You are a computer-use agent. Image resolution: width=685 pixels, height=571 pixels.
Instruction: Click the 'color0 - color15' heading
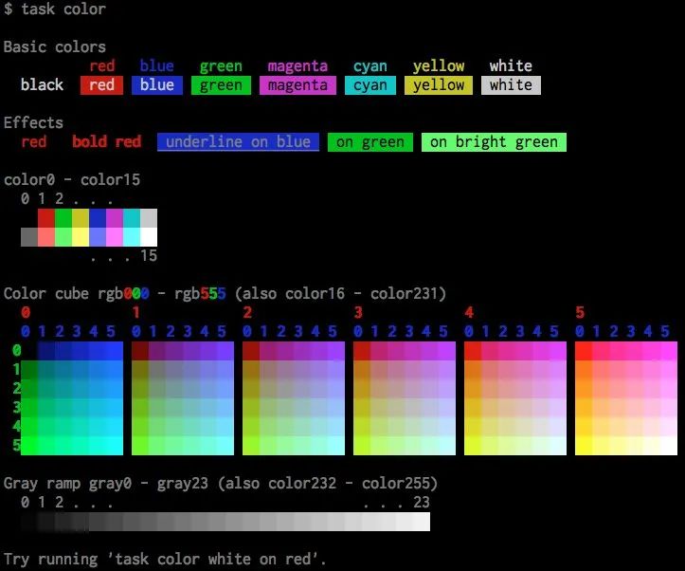point(72,179)
